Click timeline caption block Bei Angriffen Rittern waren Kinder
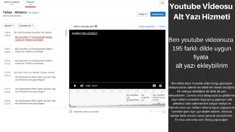 159,97
